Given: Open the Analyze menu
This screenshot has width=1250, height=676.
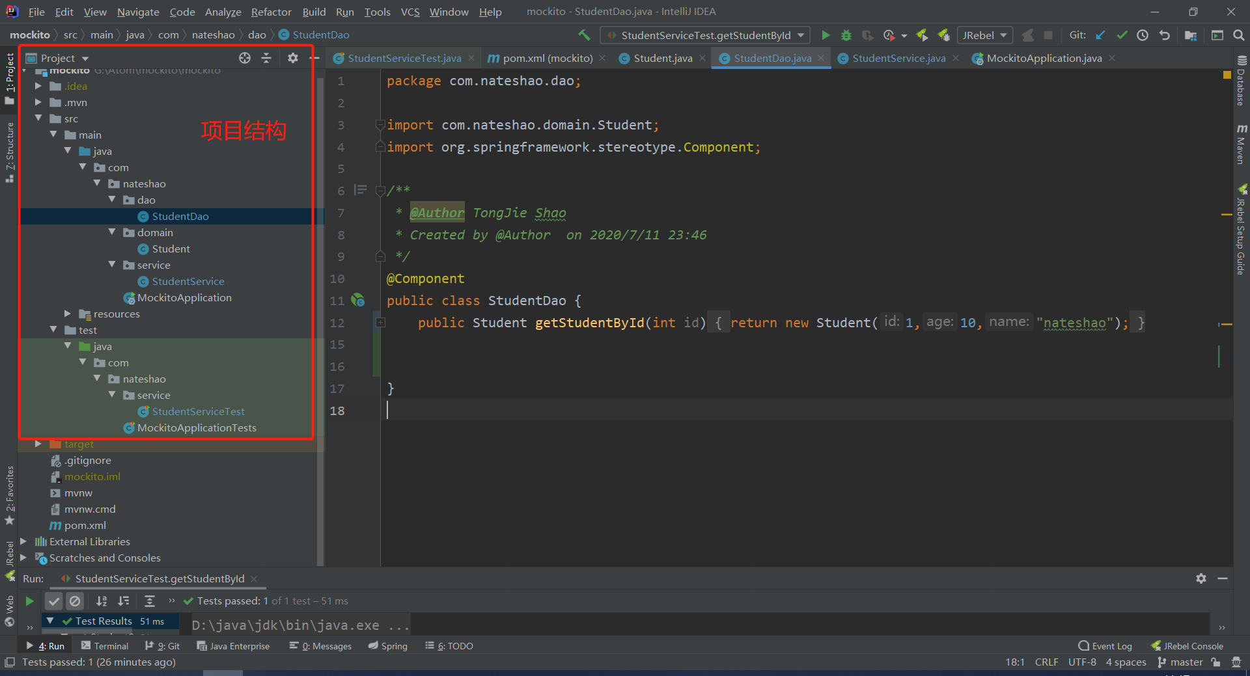Looking at the screenshot, I should point(223,12).
